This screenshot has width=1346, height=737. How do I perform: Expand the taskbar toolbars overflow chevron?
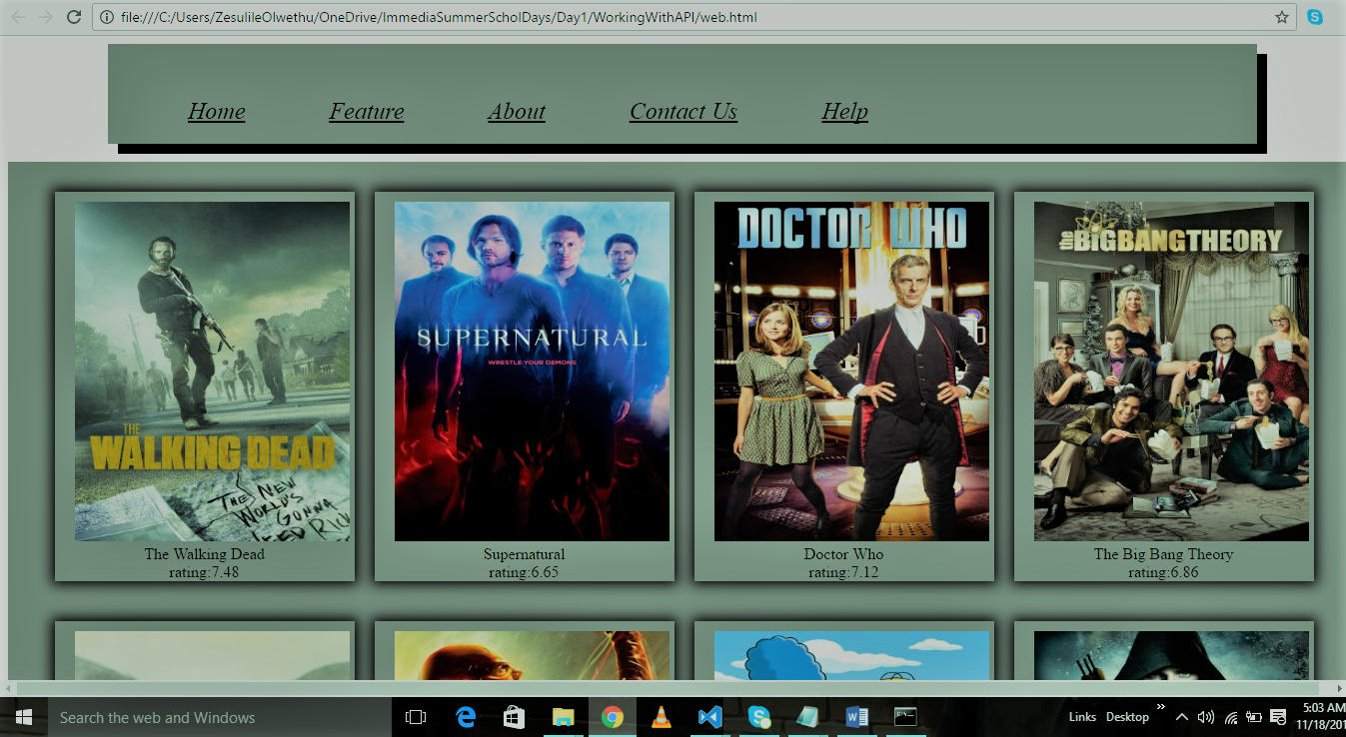(1160, 708)
